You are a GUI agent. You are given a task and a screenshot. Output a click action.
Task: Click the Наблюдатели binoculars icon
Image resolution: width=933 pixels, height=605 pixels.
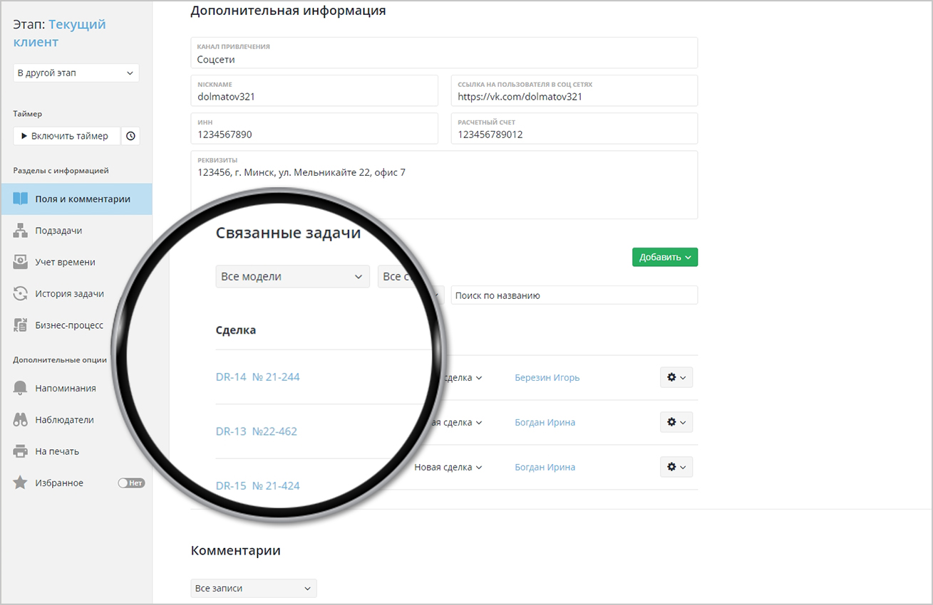pos(21,420)
